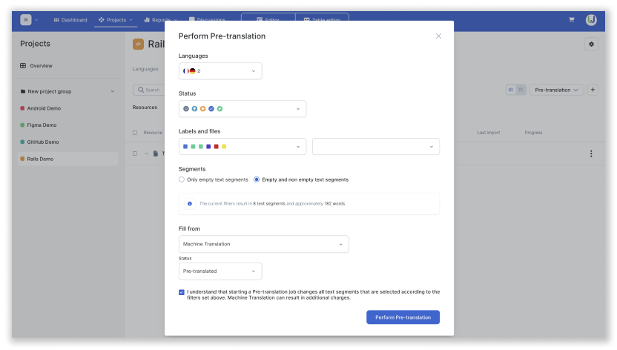Click the shopping cart icon

tap(571, 20)
